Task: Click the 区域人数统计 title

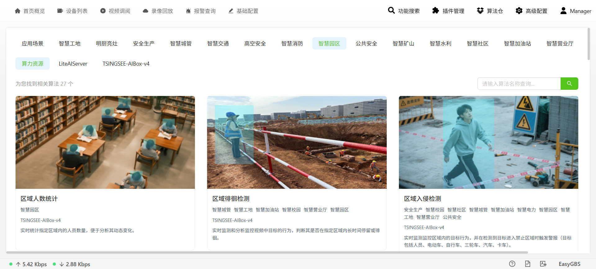Action: tap(39, 199)
